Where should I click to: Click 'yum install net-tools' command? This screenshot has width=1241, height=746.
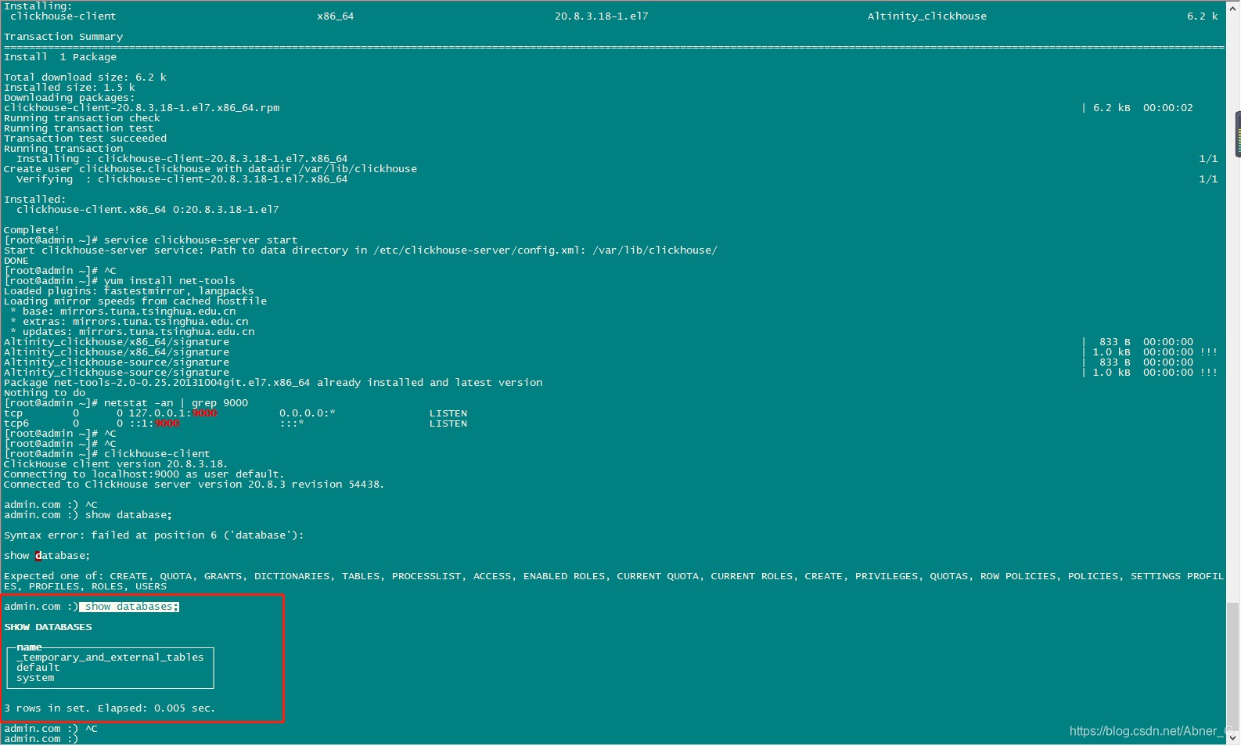point(169,281)
